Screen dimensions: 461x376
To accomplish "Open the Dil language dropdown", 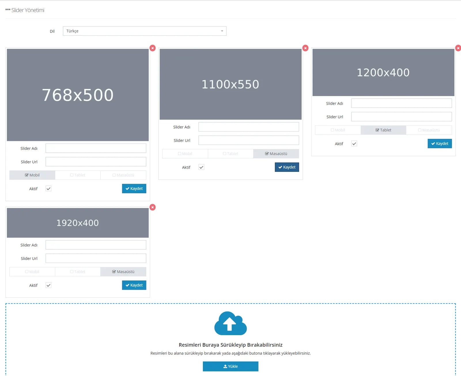I will coord(145,31).
